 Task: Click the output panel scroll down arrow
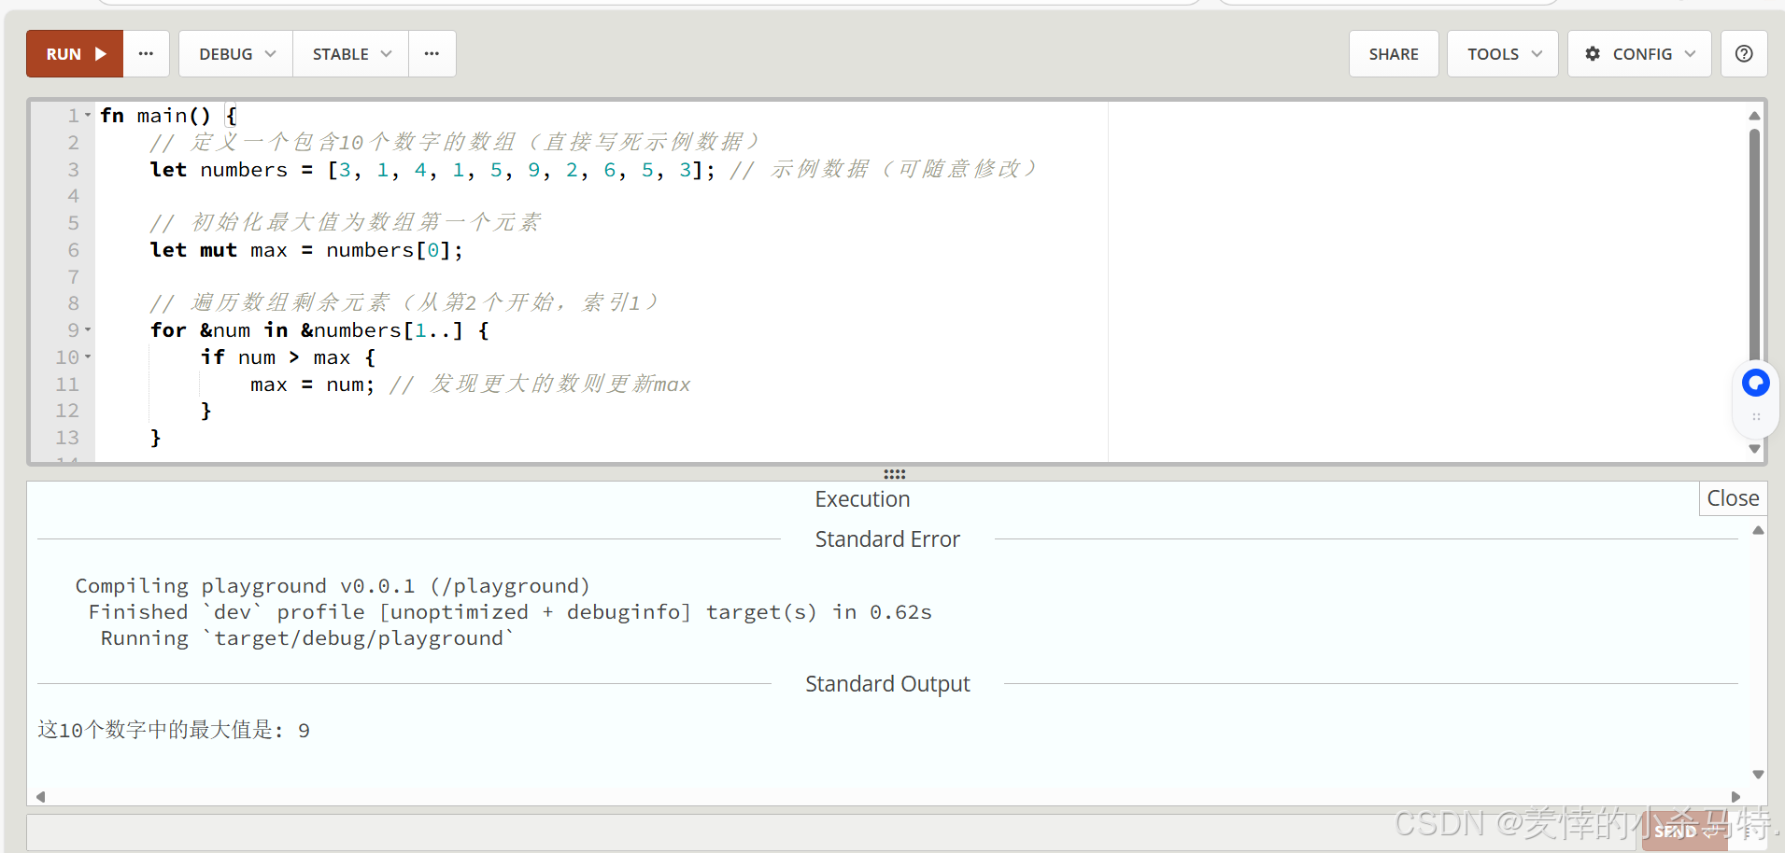(x=1758, y=775)
